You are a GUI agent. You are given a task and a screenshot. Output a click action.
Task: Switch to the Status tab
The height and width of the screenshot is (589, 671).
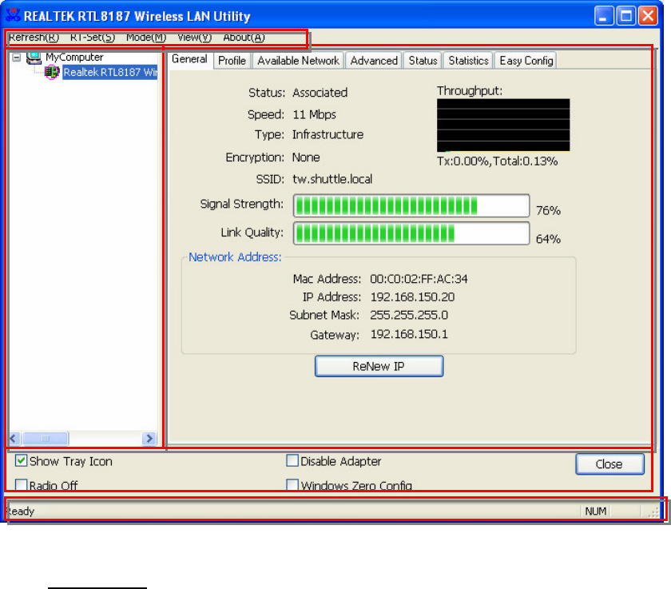click(x=423, y=61)
